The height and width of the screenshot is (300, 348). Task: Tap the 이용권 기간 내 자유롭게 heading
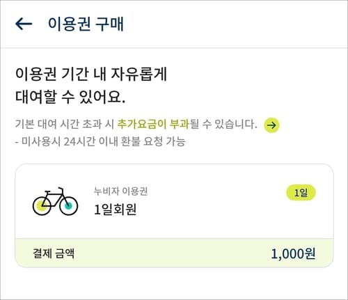pyautogui.click(x=91, y=74)
